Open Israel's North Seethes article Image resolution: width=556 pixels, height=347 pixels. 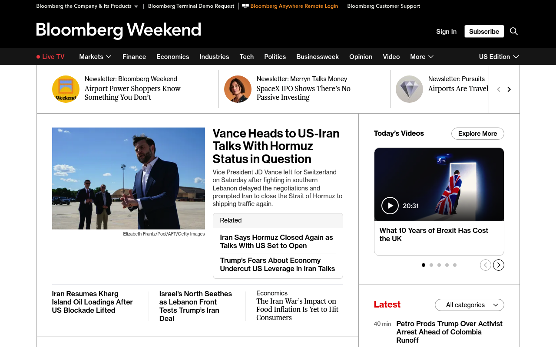pyautogui.click(x=196, y=306)
